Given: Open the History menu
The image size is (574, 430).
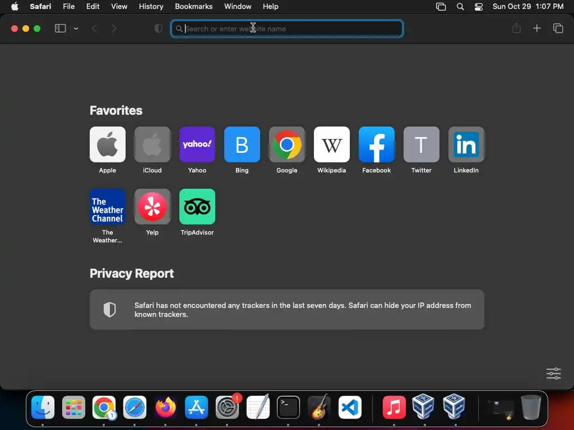Looking at the screenshot, I should tap(151, 6).
